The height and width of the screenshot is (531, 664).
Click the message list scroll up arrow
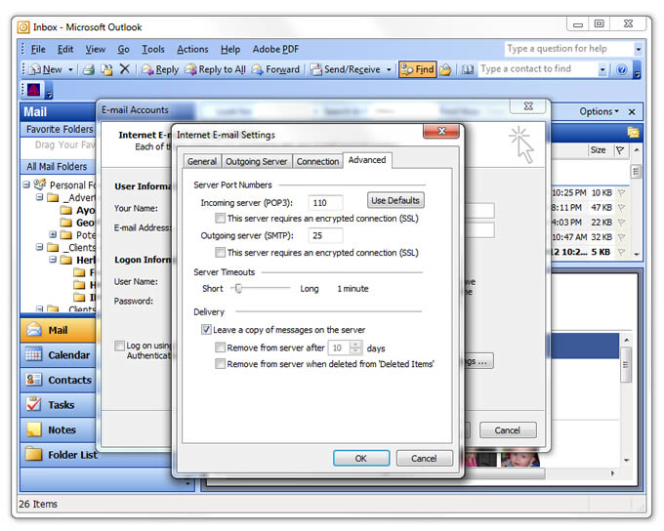point(636,150)
